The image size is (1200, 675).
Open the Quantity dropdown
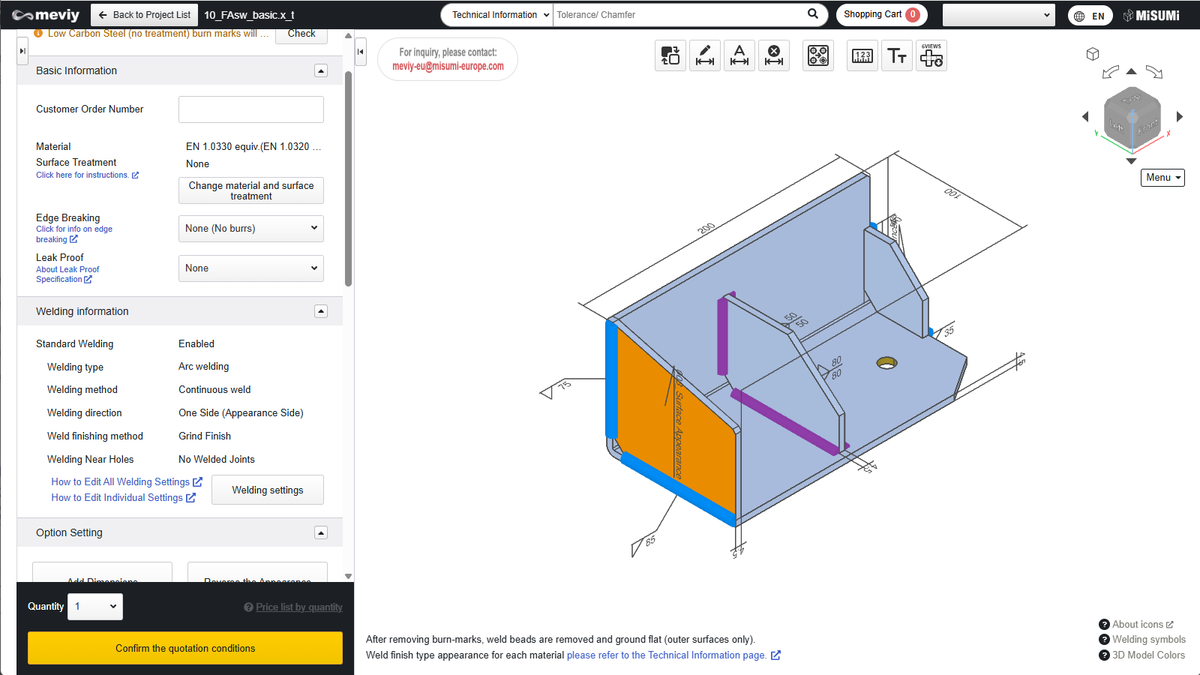[95, 606]
